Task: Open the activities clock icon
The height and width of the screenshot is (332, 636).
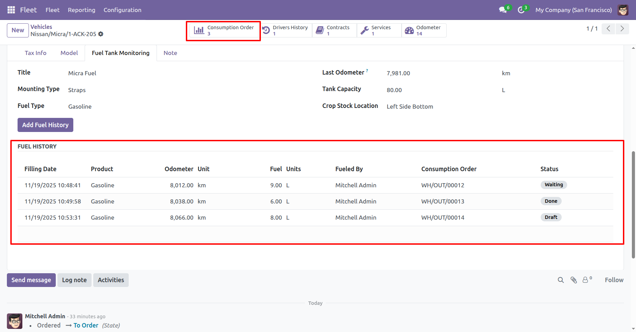Action: (521, 10)
